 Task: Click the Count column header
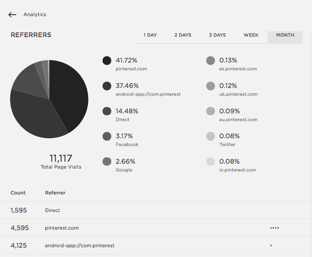point(18,193)
